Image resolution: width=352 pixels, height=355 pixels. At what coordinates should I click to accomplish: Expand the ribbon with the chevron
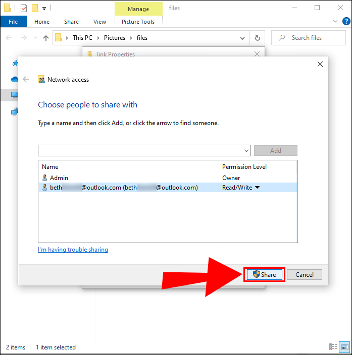pyautogui.click(x=335, y=21)
